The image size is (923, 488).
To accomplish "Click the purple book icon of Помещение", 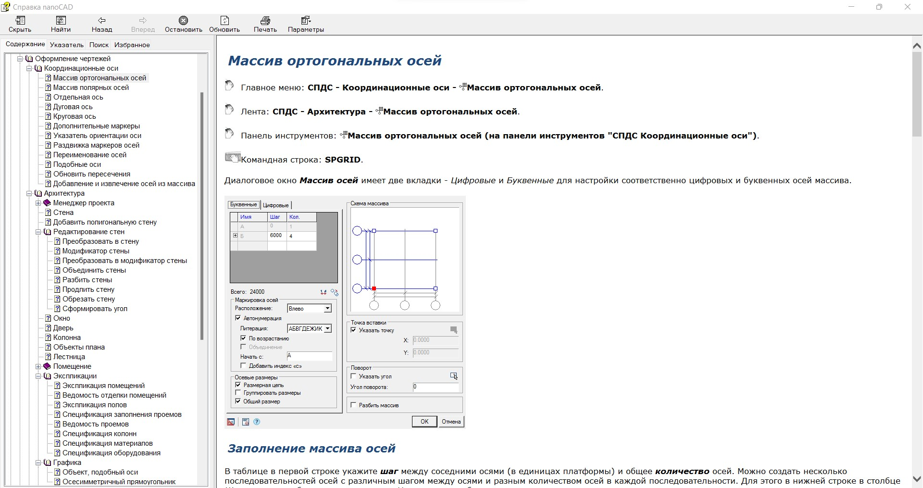I will click(x=47, y=366).
